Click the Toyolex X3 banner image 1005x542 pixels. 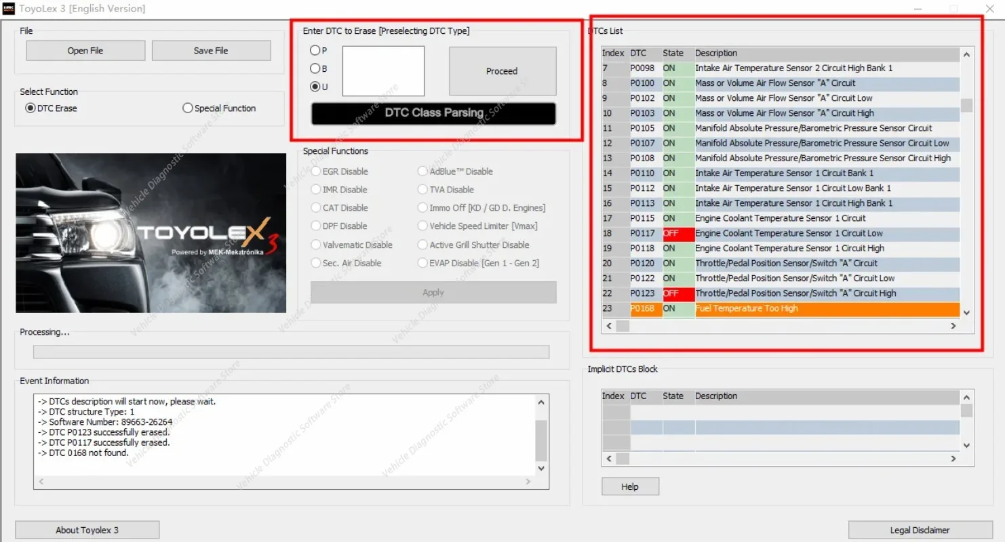point(151,233)
